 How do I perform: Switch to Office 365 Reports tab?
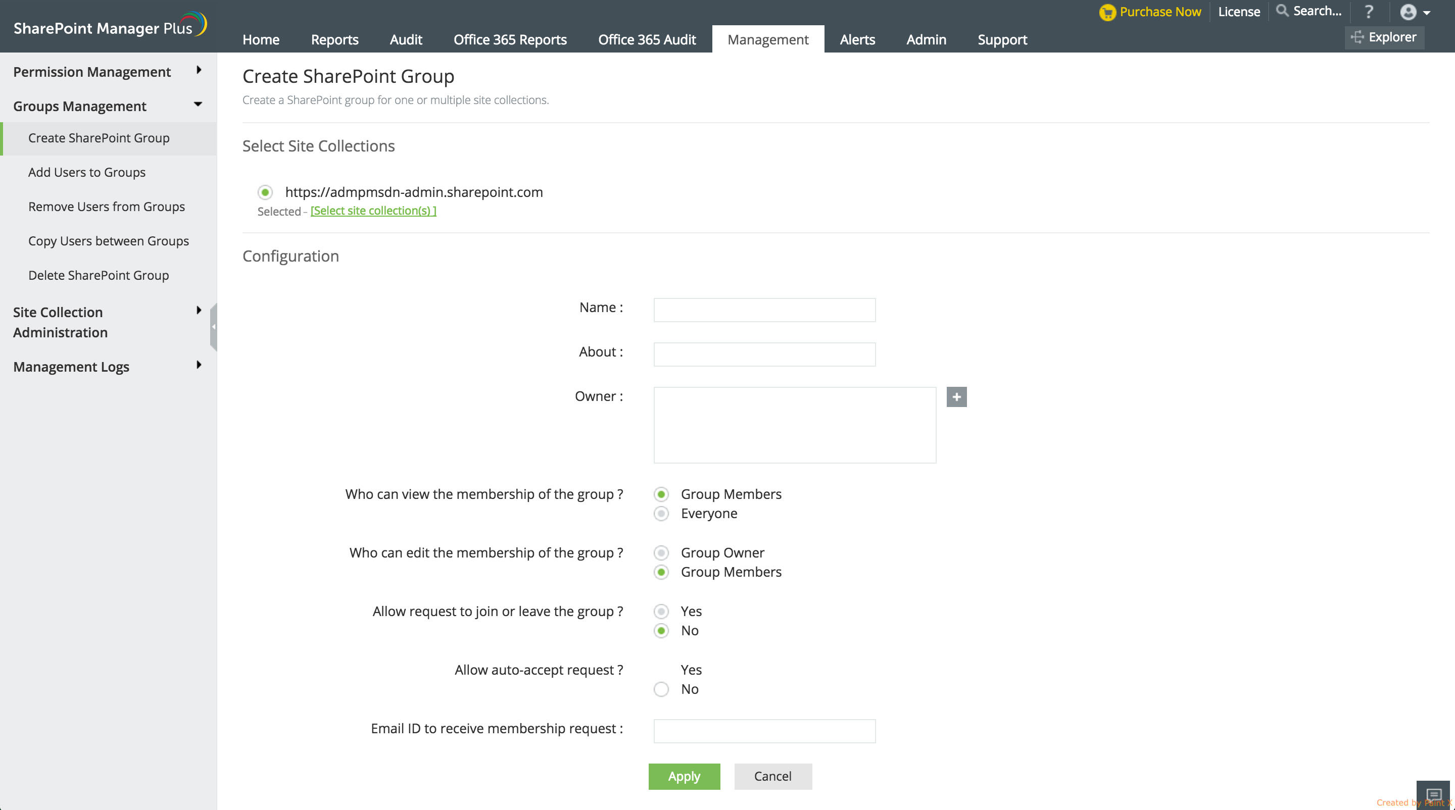[509, 39]
